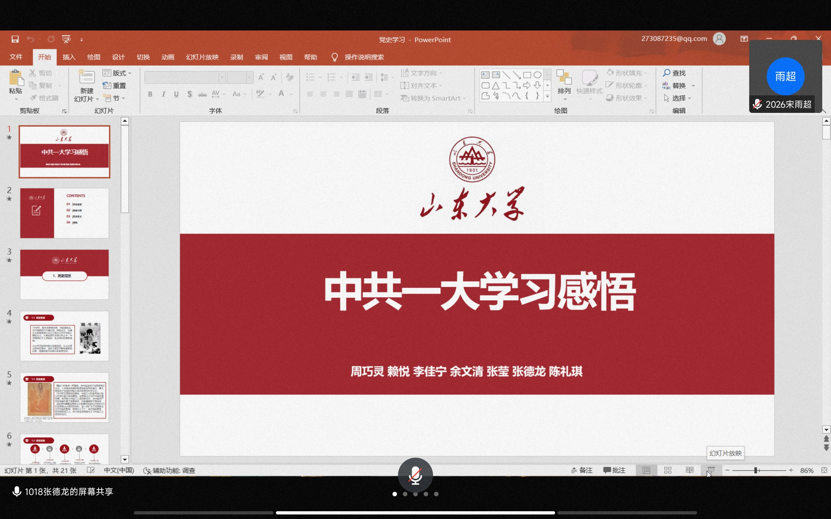Toggle justify text alignment
This screenshot has width=831, height=519.
tap(349, 94)
